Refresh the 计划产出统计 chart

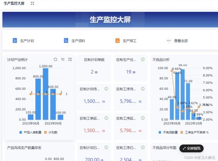click(55, 59)
